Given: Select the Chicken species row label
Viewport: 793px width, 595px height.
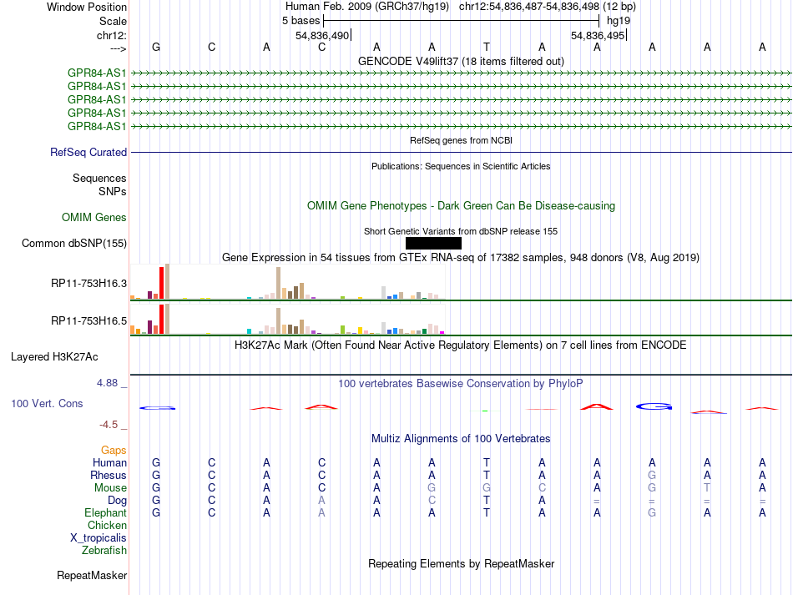Looking at the screenshot, I should coord(107,525).
